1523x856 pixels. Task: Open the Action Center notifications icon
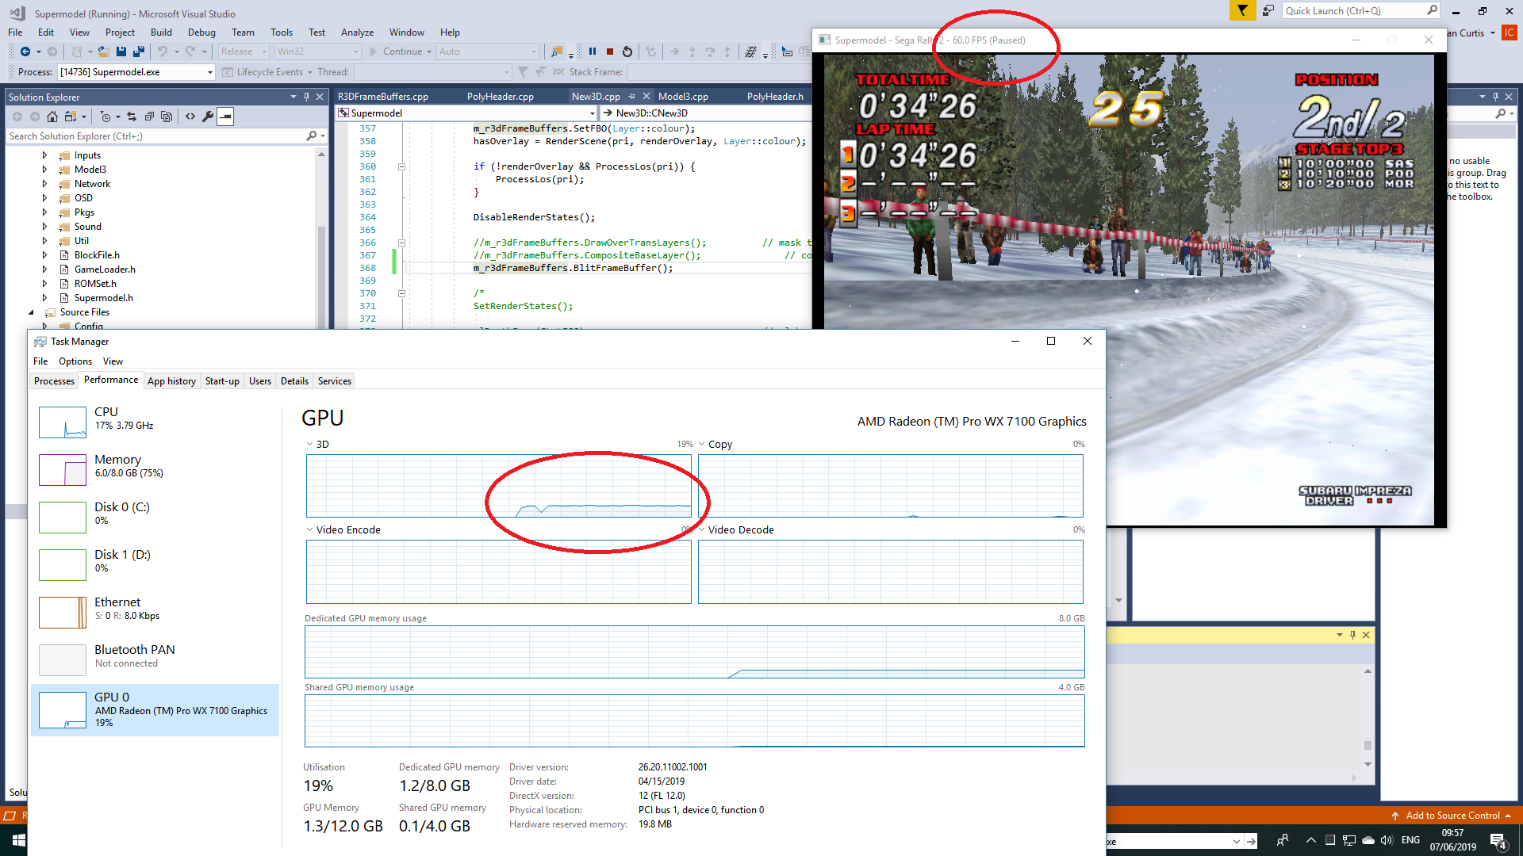(x=1498, y=841)
